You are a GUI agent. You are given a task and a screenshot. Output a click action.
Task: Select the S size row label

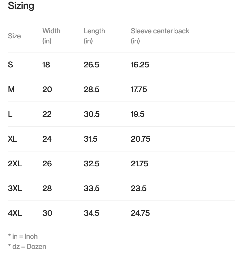10,65
